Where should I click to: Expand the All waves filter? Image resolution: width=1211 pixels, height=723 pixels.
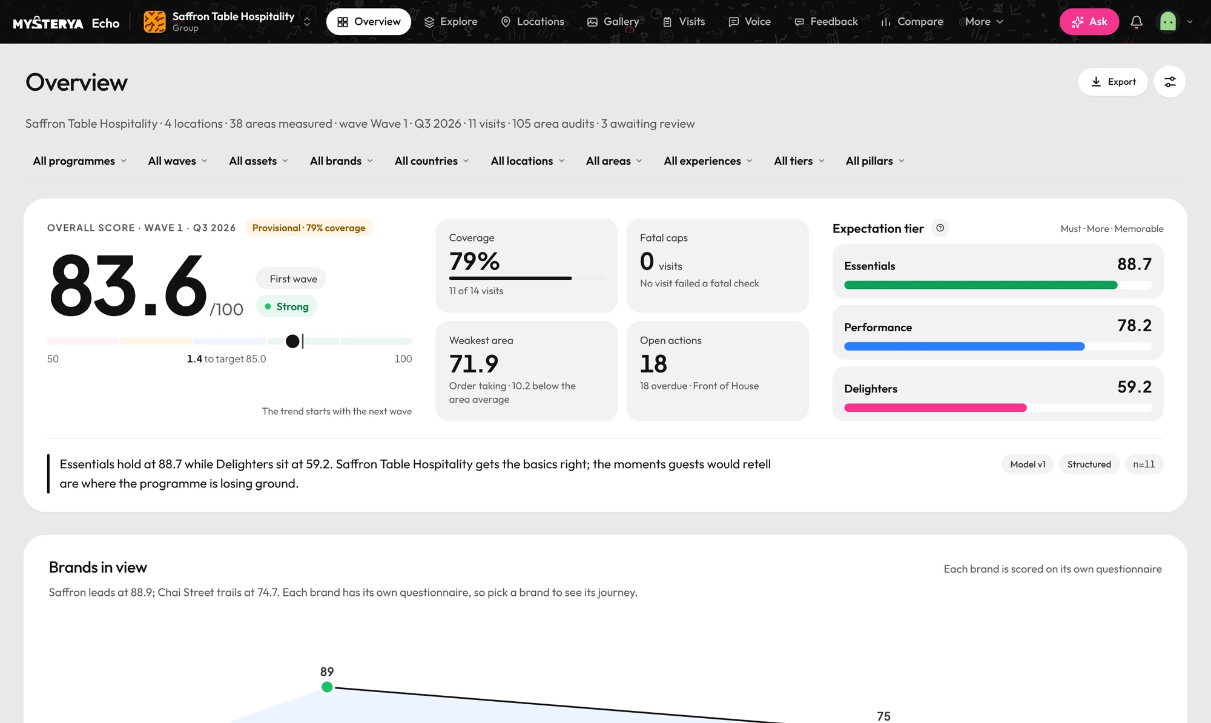click(178, 161)
